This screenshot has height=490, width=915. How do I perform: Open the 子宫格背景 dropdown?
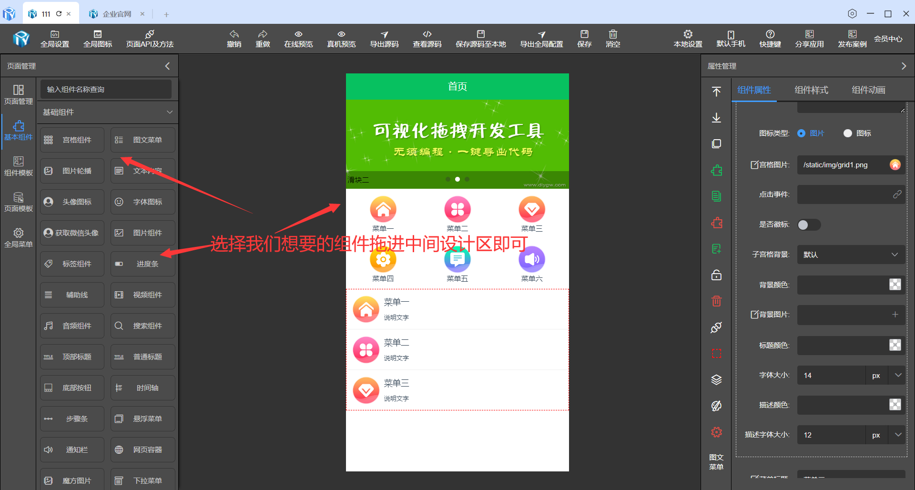click(x=851, y=255)
